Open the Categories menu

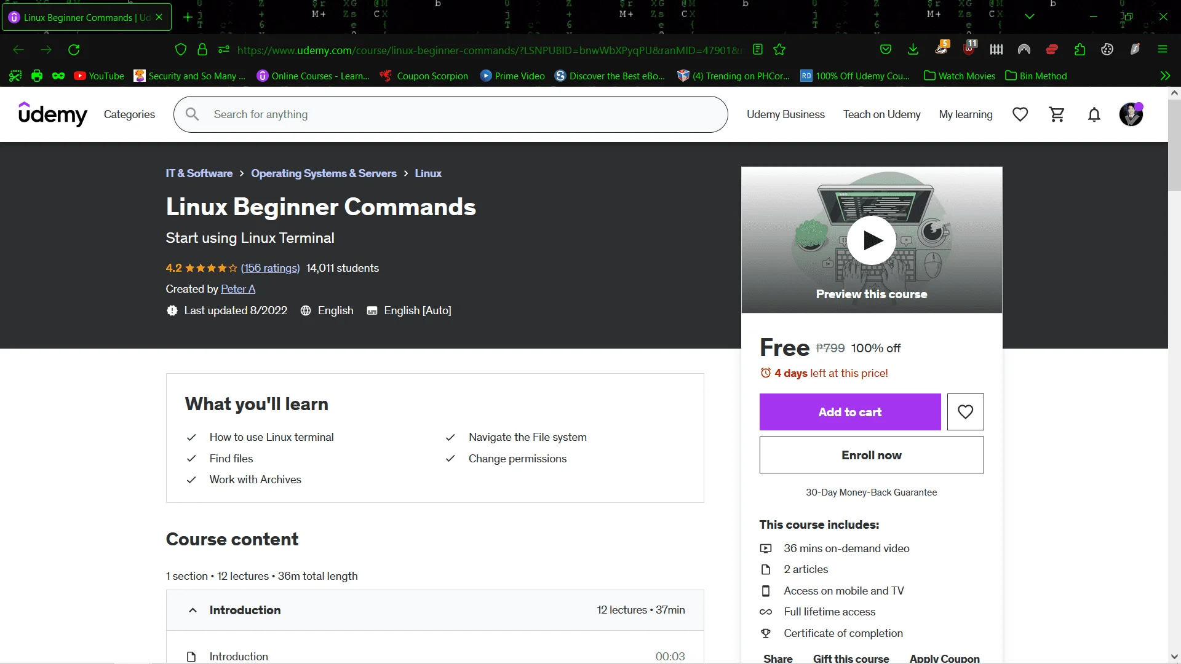click(x=129, y=114)
